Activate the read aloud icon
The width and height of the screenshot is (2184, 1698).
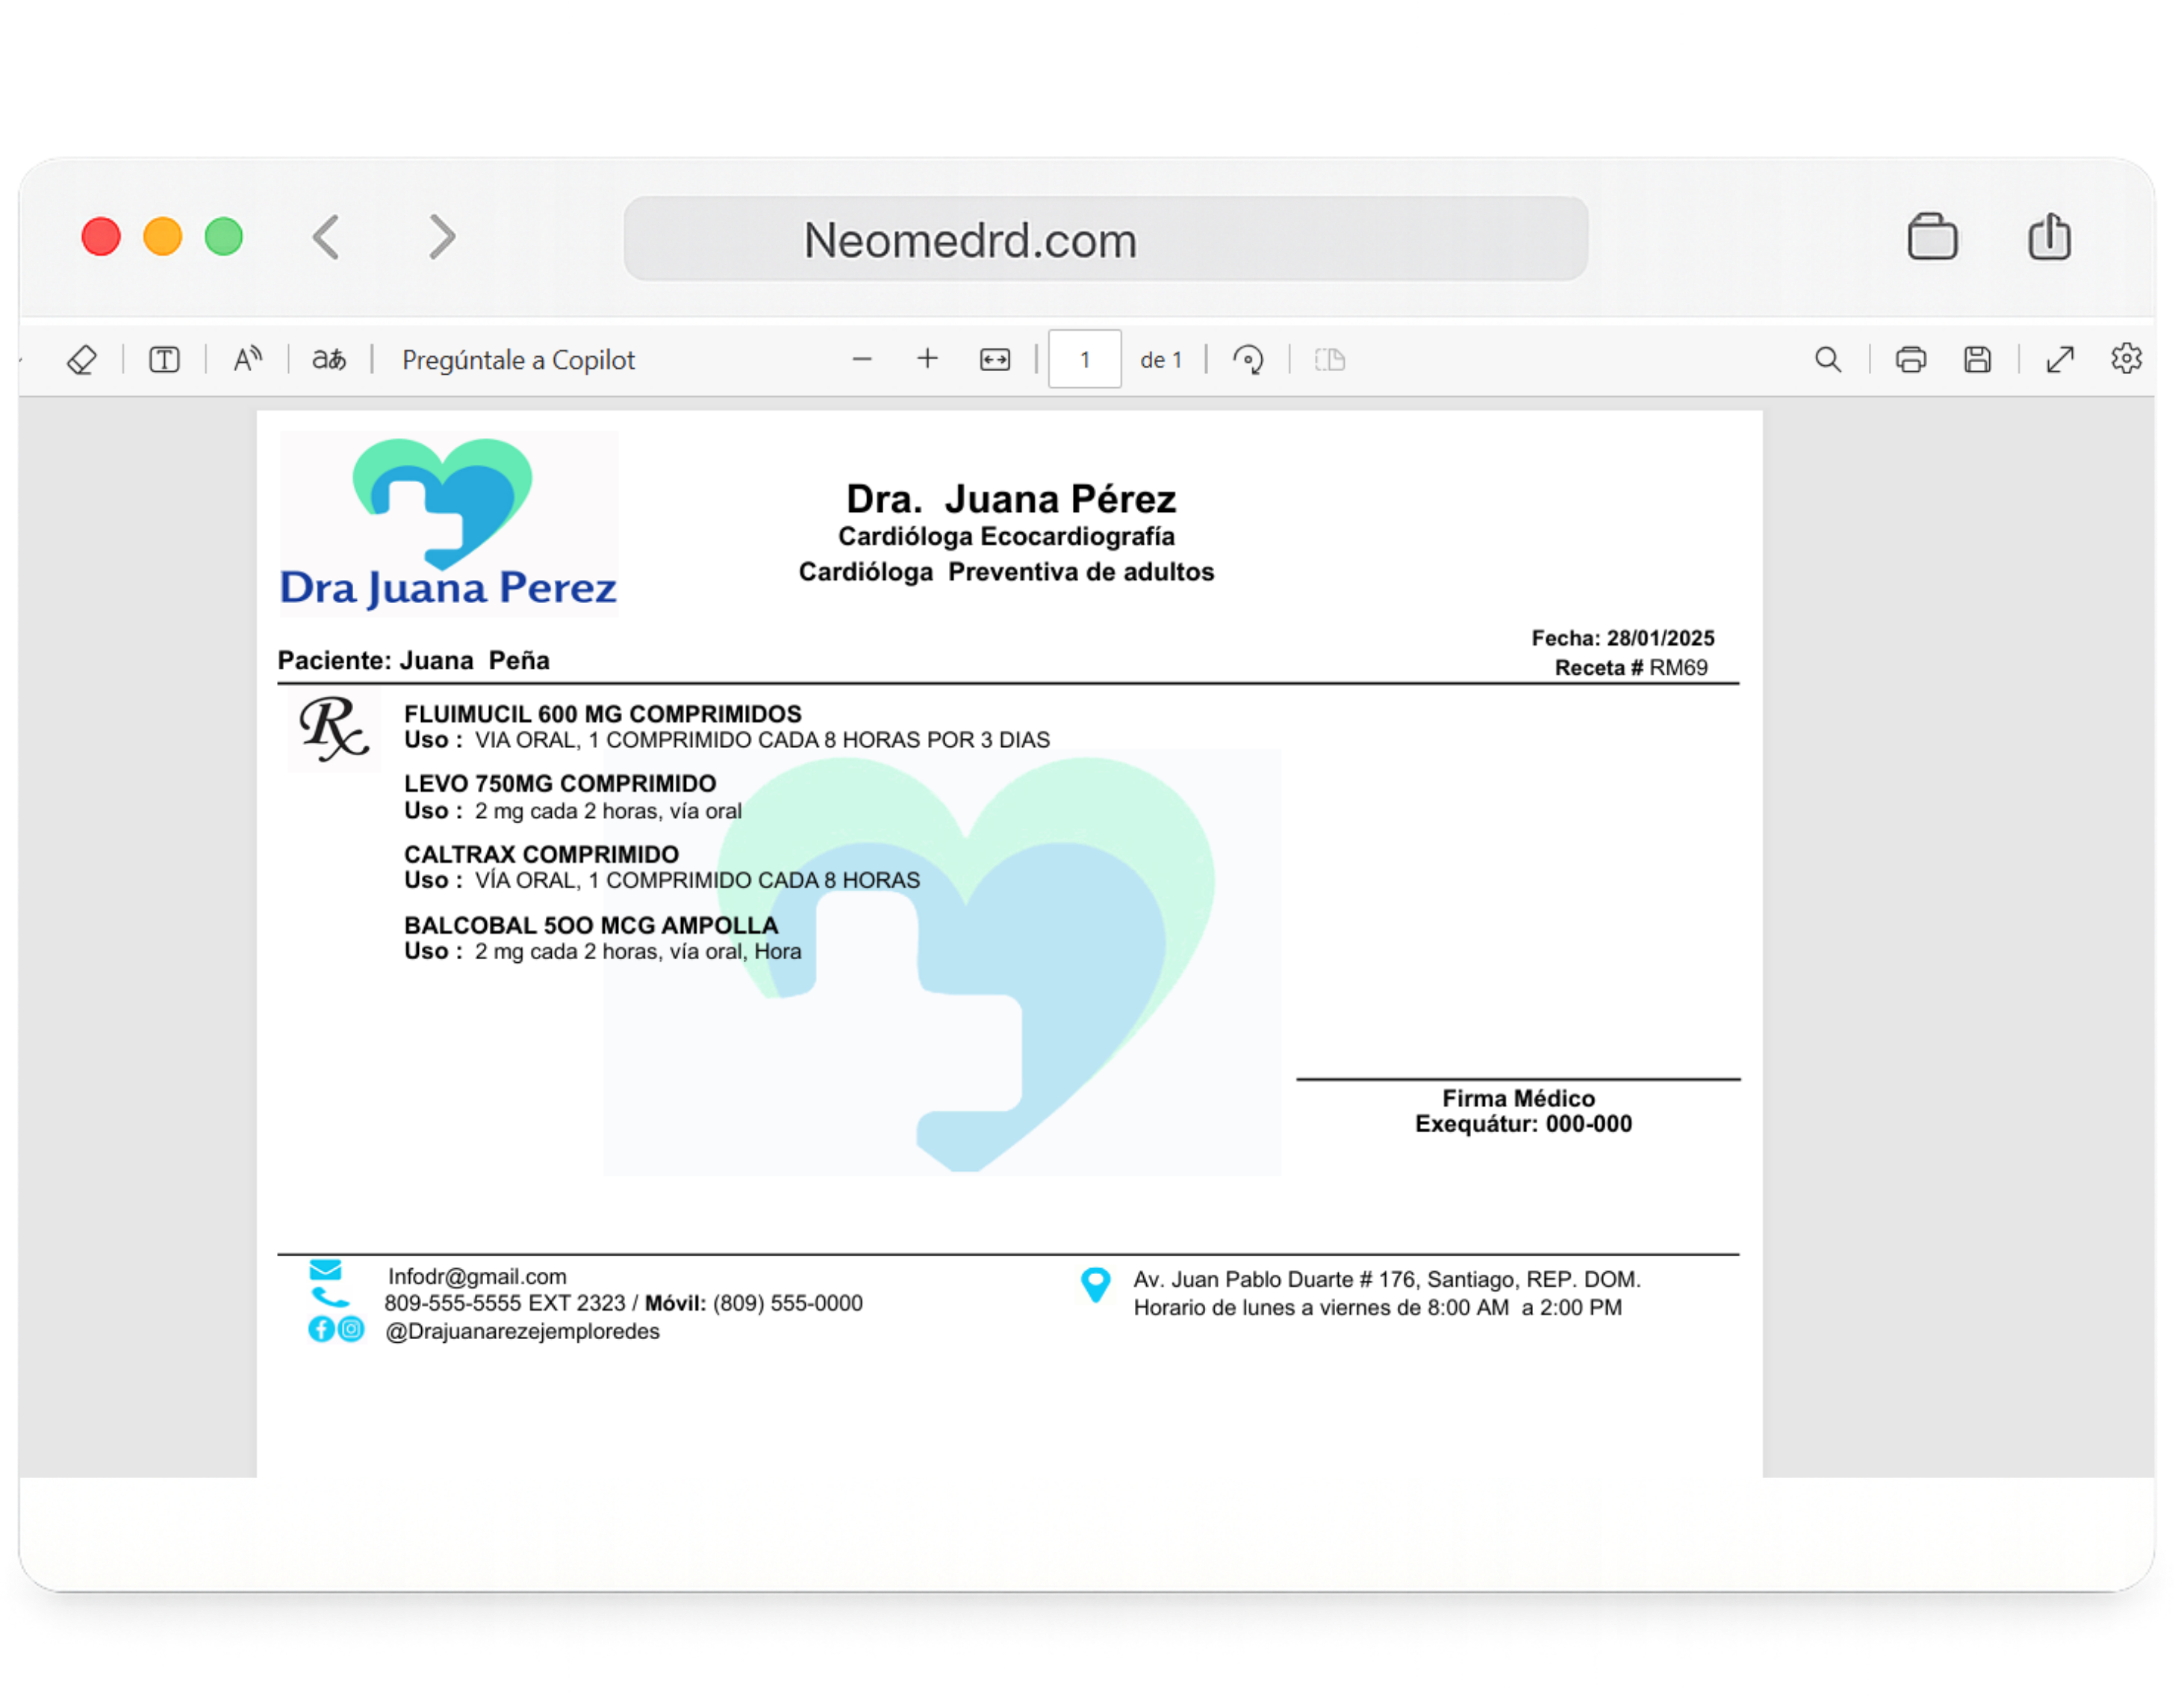(x=247, y=359)
